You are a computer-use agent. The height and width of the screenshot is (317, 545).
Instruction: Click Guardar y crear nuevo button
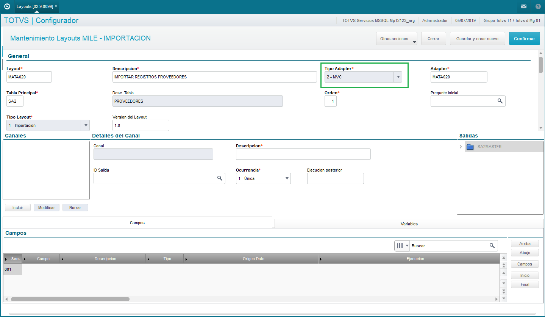pyautogui.click(x=477, y=39)
